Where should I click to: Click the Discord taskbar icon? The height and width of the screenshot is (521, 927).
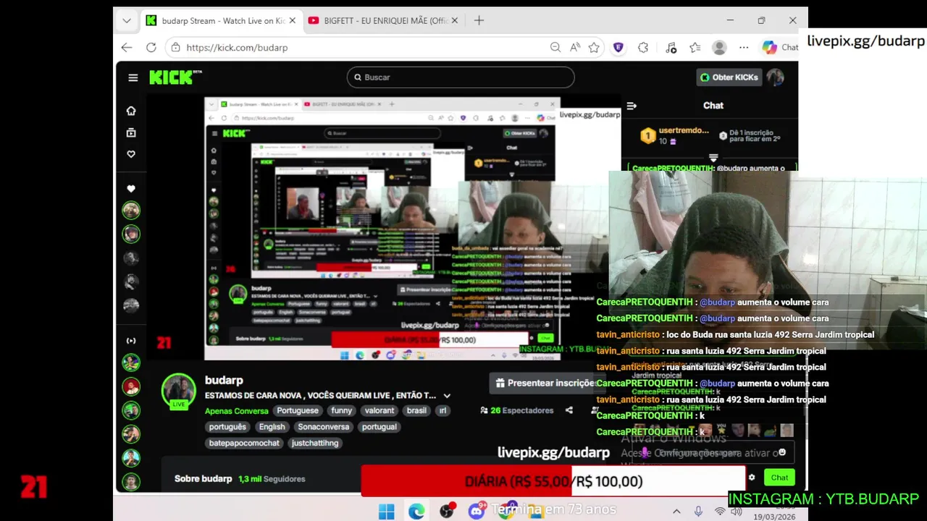tap(477, 512)
